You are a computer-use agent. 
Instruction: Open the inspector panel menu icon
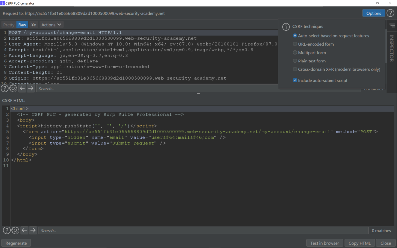tap(392, 25)
